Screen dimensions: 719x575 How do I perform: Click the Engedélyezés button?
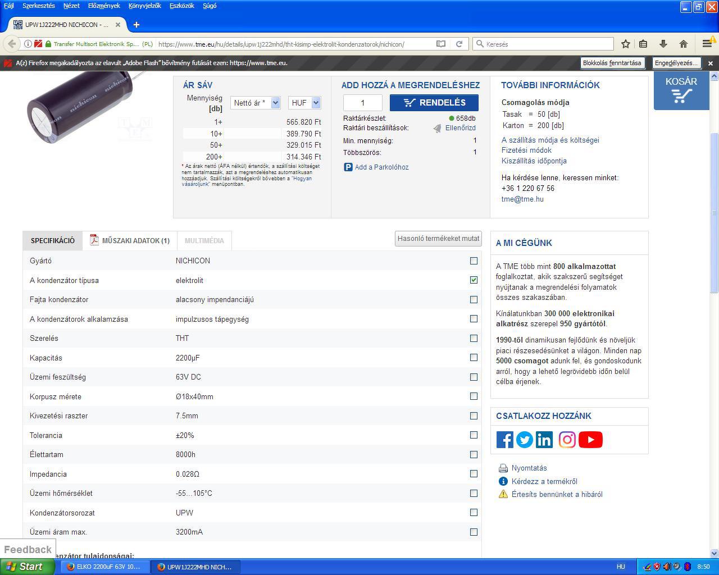pos(676,63)
